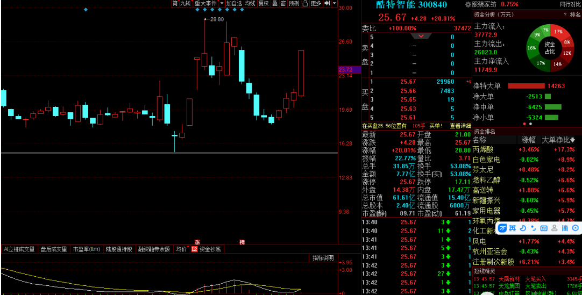
Task: Click the gear icon beside 服装家纺
Action: coord(468,4)
